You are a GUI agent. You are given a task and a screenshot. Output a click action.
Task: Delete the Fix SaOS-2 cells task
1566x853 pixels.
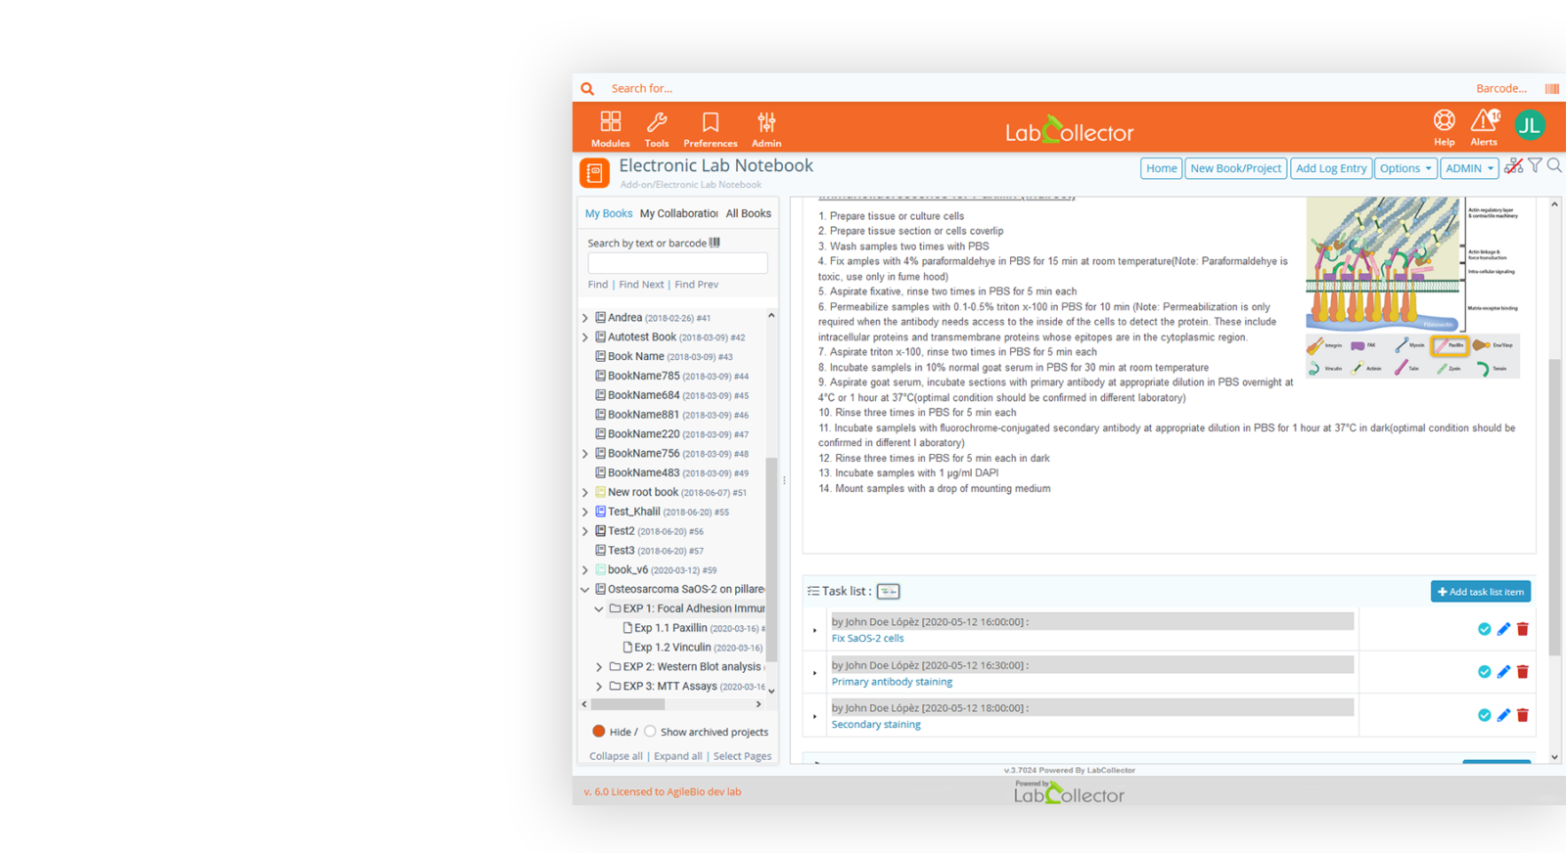click(1523, 629)
